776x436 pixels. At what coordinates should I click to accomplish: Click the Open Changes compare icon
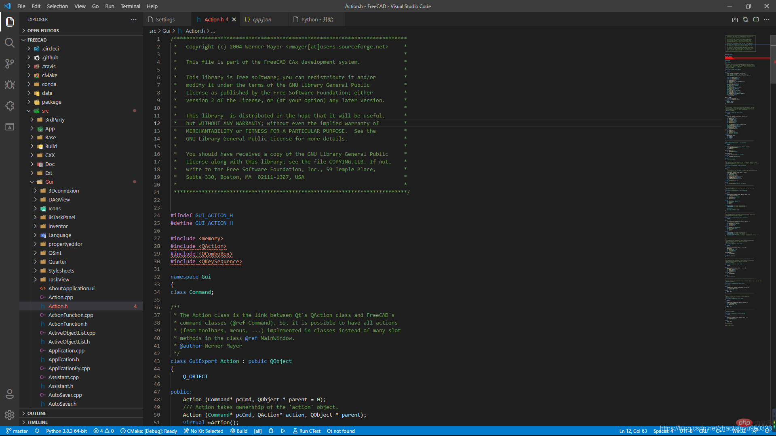tap(745, 19)
